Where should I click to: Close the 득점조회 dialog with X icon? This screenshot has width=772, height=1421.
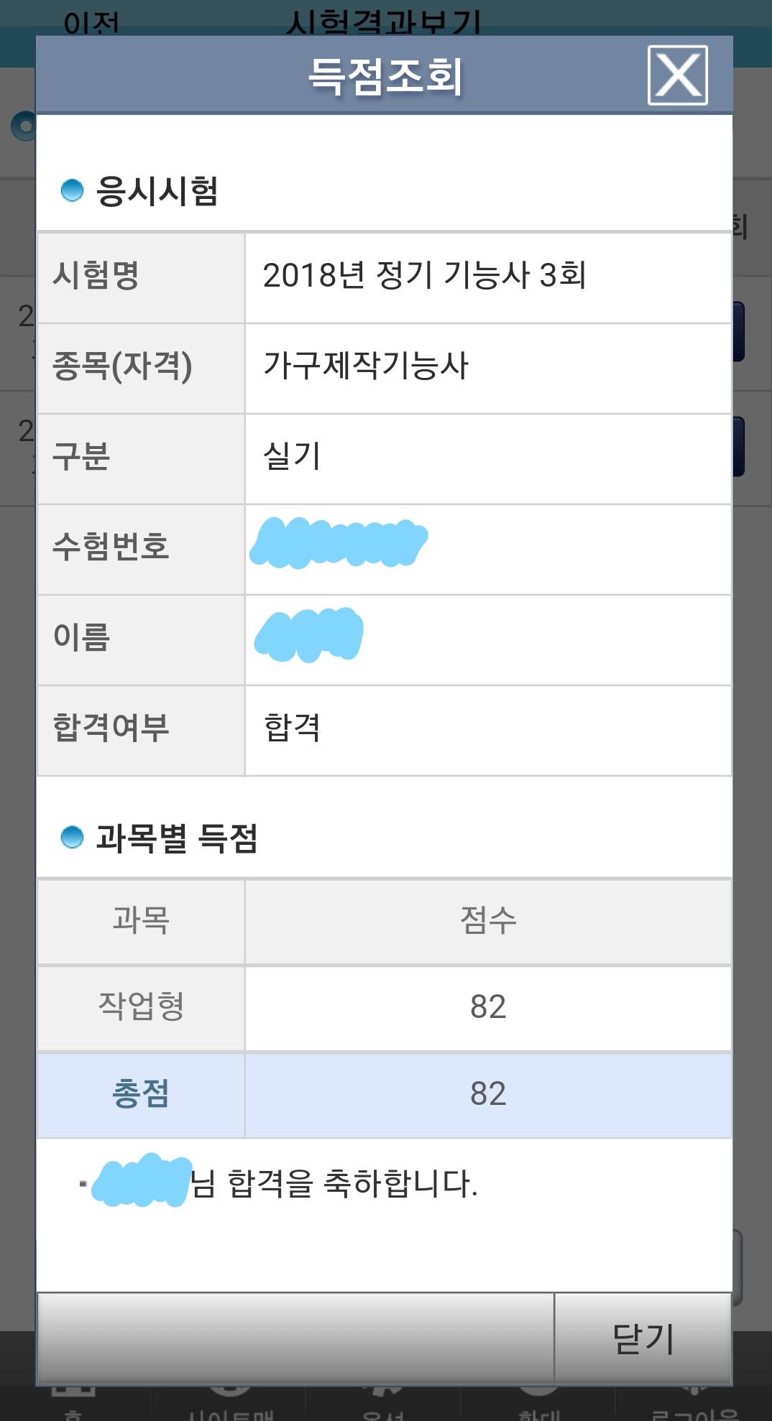(677, 75)
